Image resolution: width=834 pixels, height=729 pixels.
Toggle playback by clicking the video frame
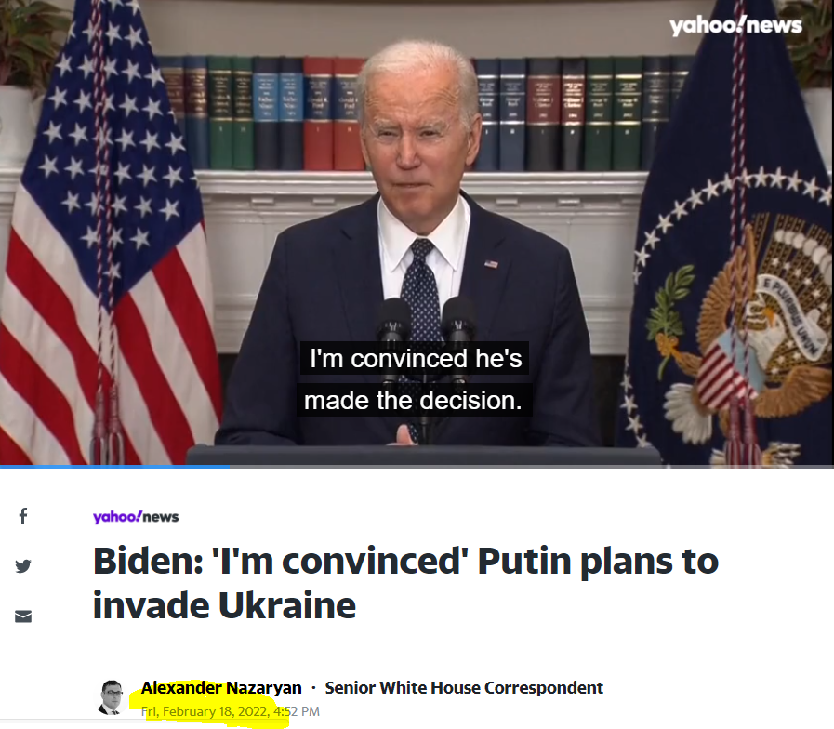pos(417,232)
